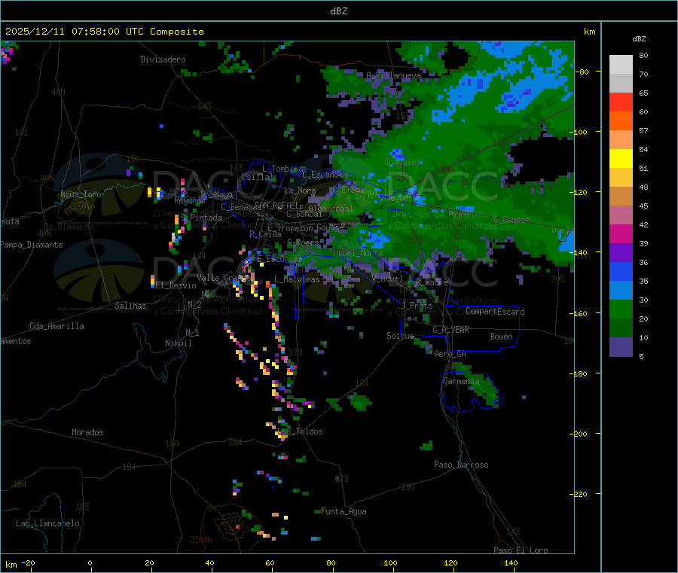Click the Salinas place label
Image resolution: width=678 pixels, height=573 pixels.
pyautogui.click(x=130, y=306)
